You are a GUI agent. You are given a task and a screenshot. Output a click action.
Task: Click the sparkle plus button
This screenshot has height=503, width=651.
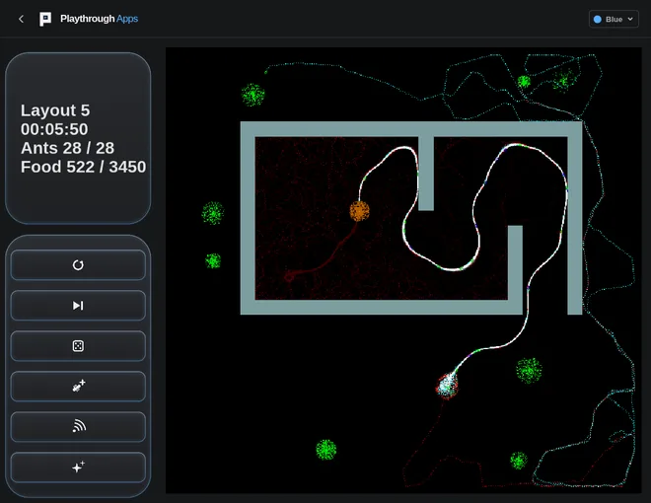pyautogui.click(x=78, y=467)
